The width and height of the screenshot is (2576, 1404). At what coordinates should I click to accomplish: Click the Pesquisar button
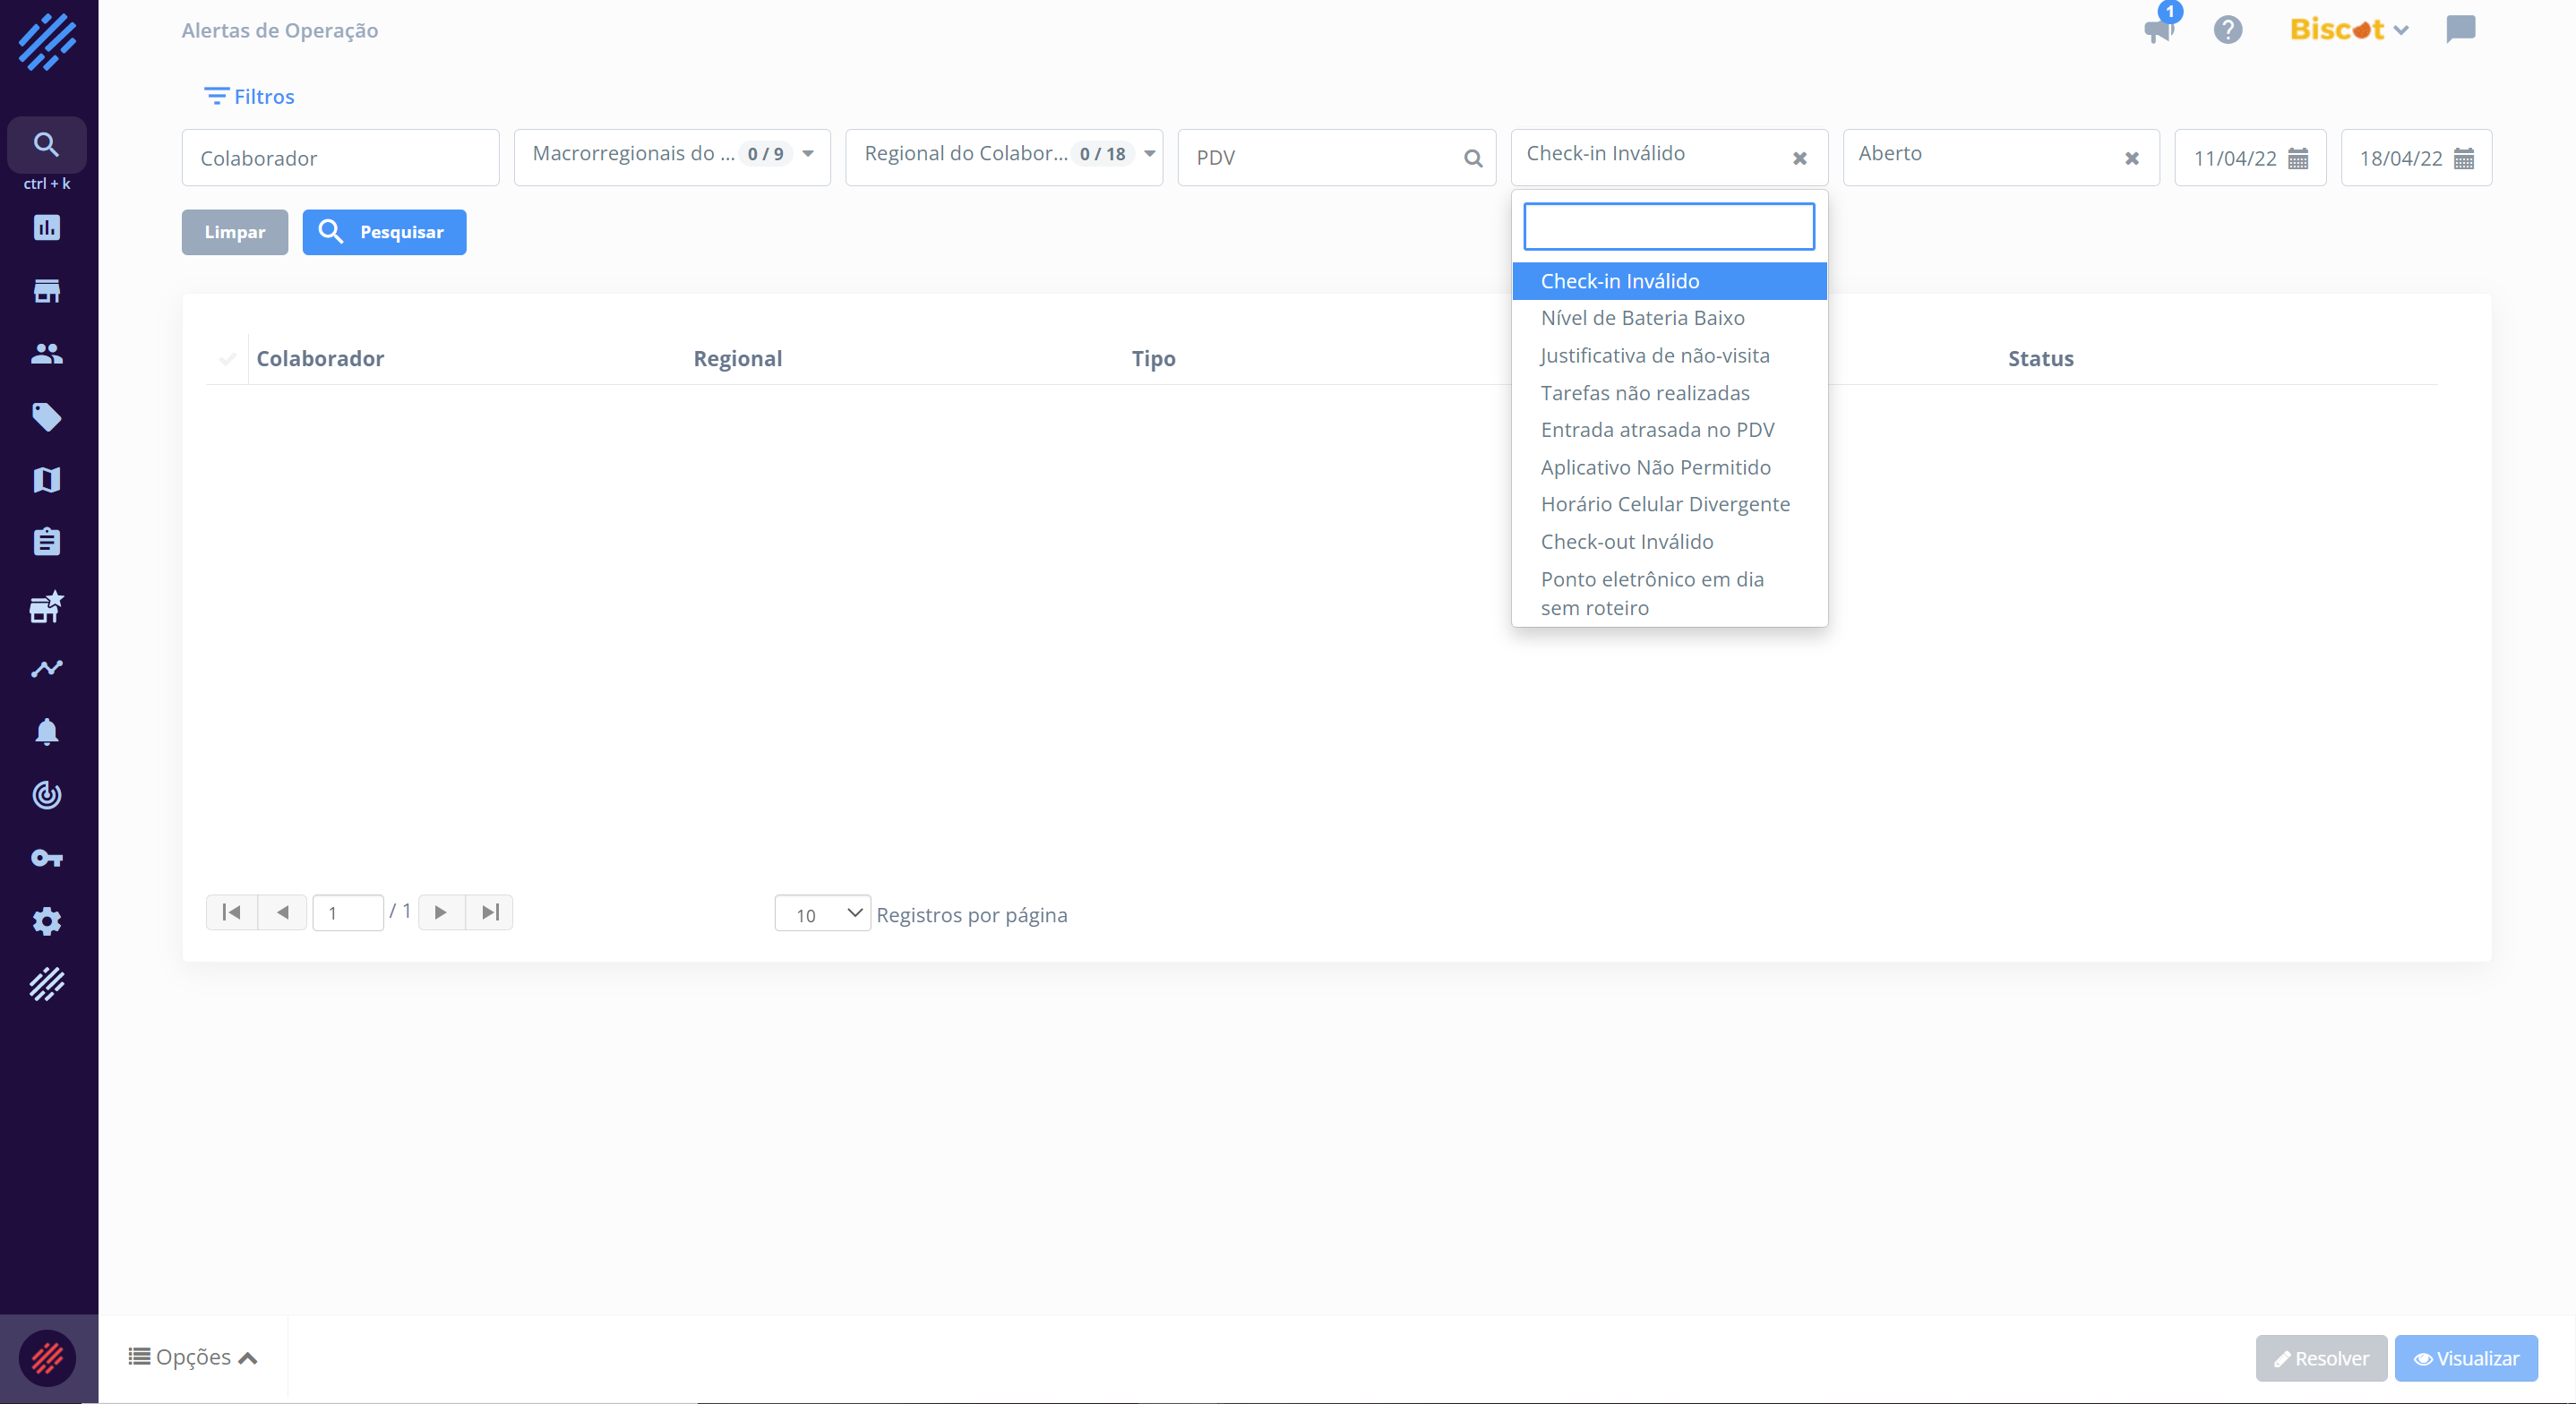click(x=384, y=232)
